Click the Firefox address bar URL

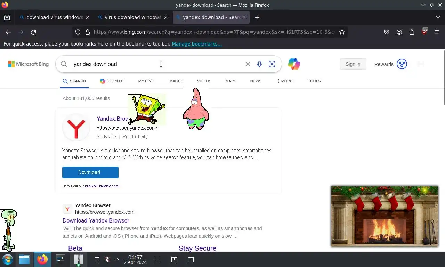pyautogui.click(x=214, y=32)
